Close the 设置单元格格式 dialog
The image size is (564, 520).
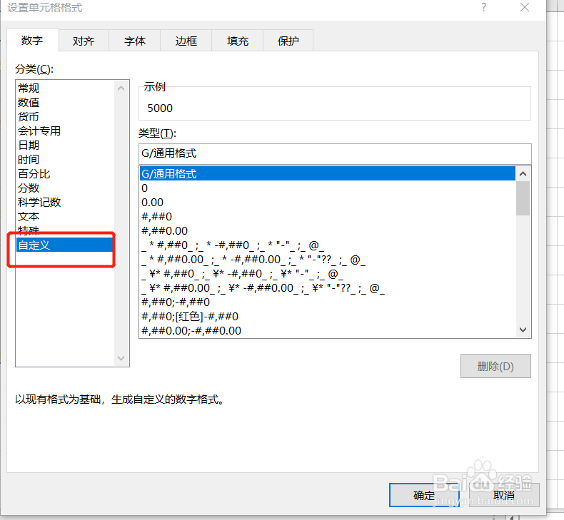[525, 7]
